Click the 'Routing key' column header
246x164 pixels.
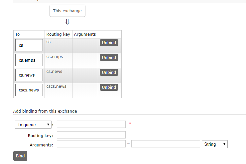58,34
